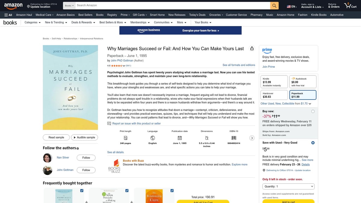Play the Audible sample
The height and width of the screenshot is (203, 361).
pos(85,137)
